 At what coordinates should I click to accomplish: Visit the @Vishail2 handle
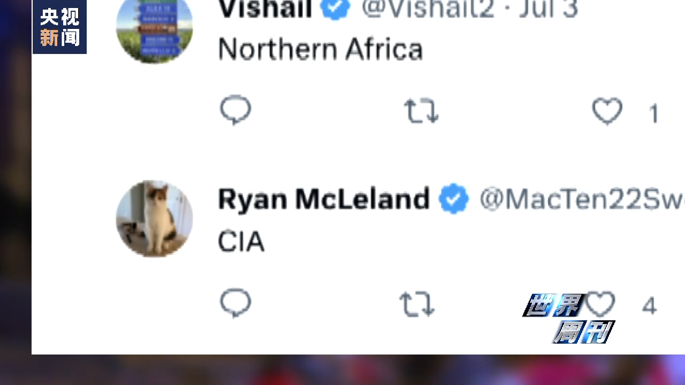pyautogui.click(x=427, y=9)
